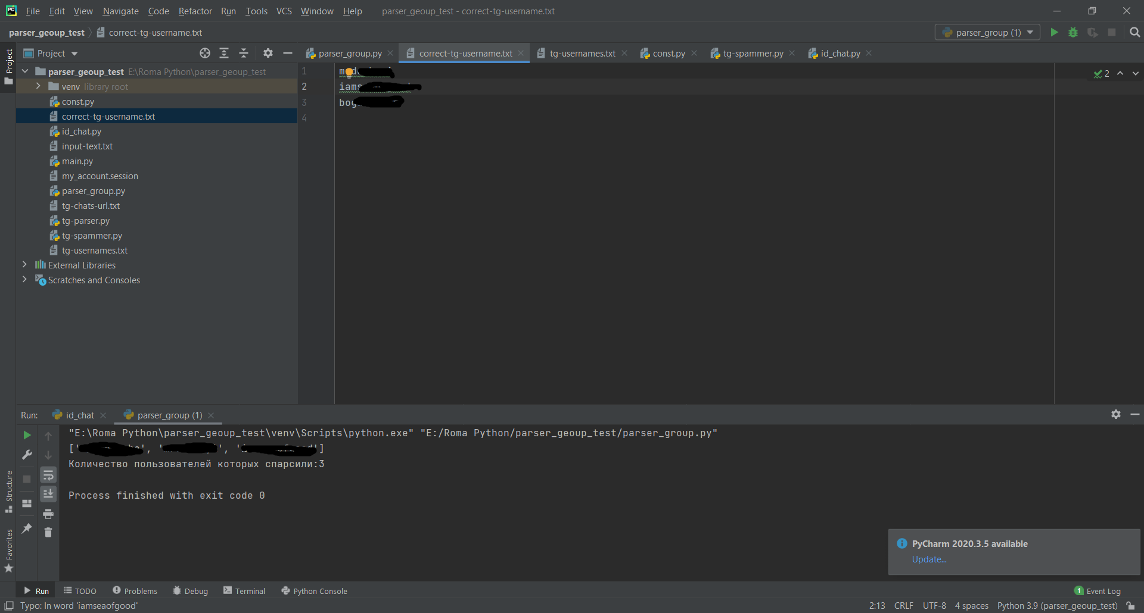Run the parser_group configuration from toolbar
This screenshot has width=1144, height=613.
1054,32
